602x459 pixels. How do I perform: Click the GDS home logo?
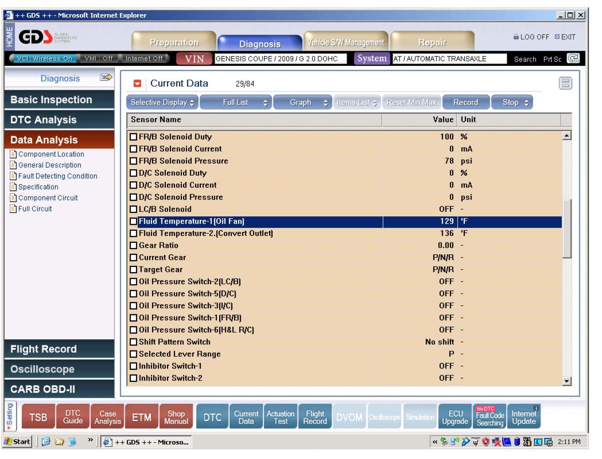pos(35,37)
